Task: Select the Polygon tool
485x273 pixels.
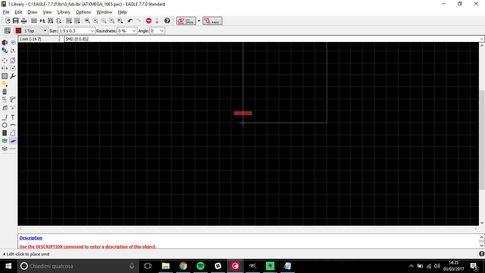Action: pos(13,133)
